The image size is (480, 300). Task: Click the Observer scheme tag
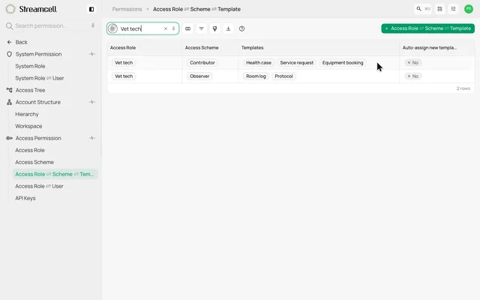point(199,76)
